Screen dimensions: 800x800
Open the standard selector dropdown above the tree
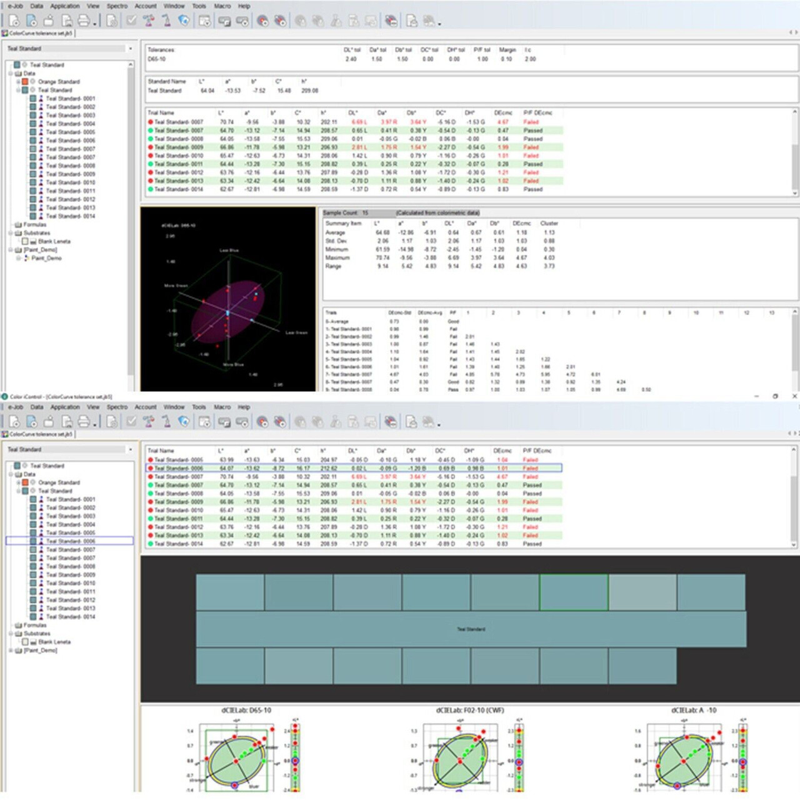click(131, 48)
